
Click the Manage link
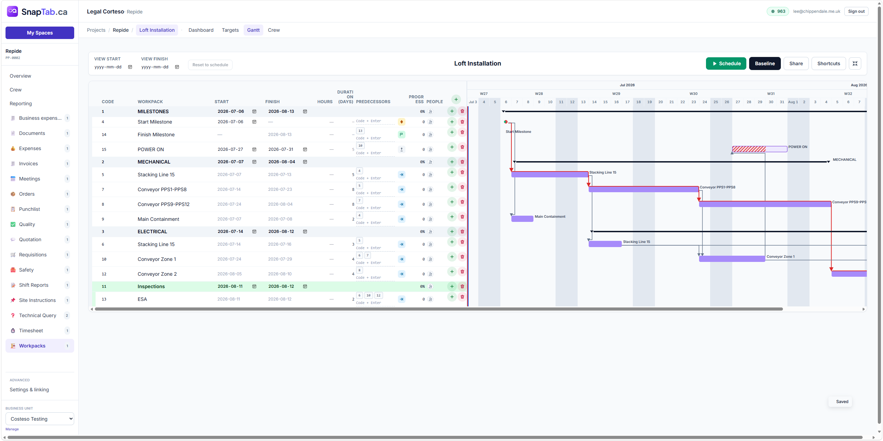12,429
